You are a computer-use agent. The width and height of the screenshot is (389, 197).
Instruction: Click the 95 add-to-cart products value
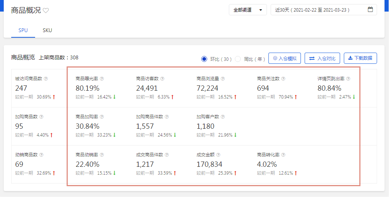pyautogui.click(x=19, y=126)
